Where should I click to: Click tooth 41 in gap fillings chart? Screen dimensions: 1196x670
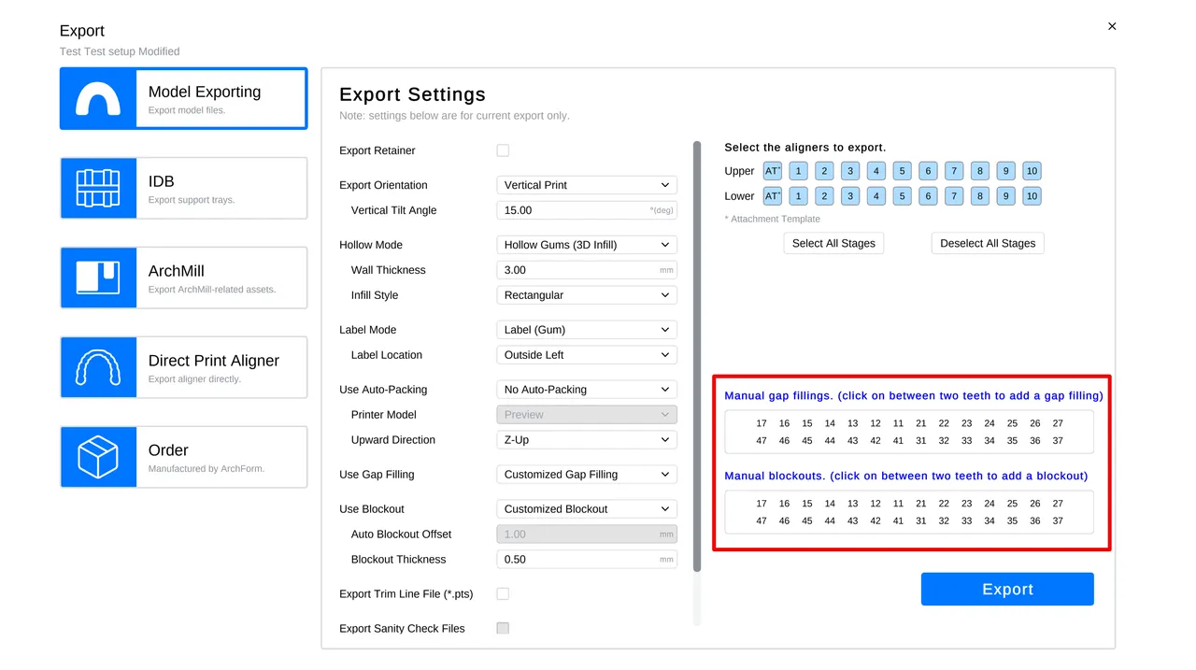click(898, 441)
